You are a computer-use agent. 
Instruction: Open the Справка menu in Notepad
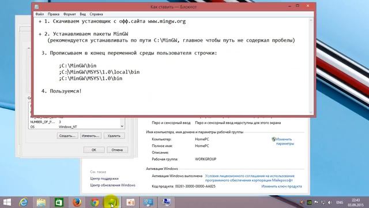pyautogui.click(x=96, y=14)
